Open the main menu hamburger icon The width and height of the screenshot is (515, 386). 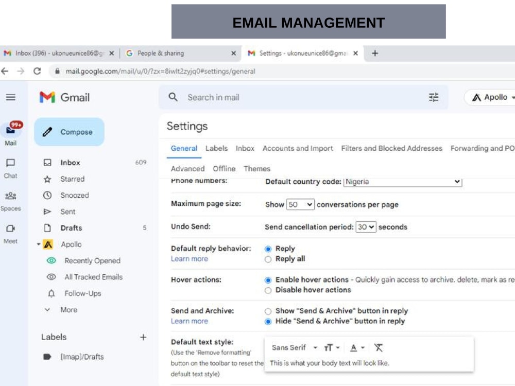point(10,97)
